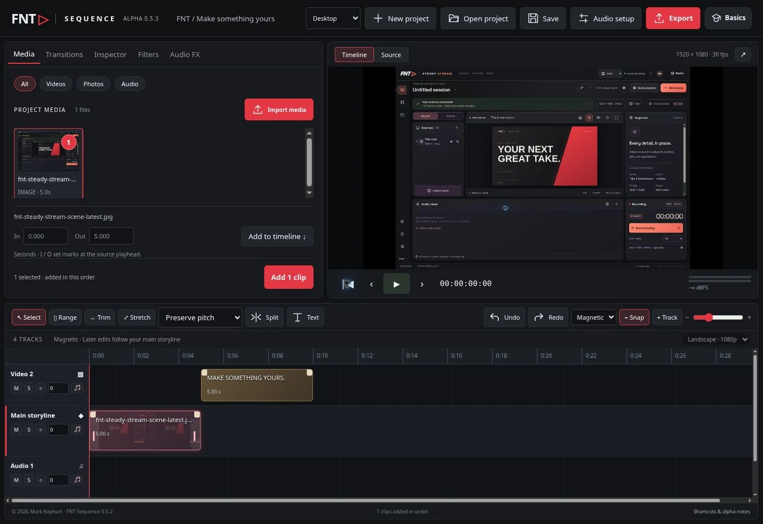Click the FNT logo icon

point(30,18)
